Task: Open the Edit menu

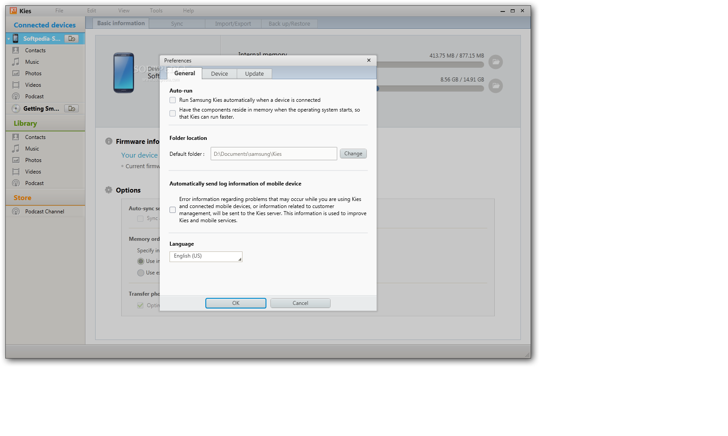Action: [92, 11]
